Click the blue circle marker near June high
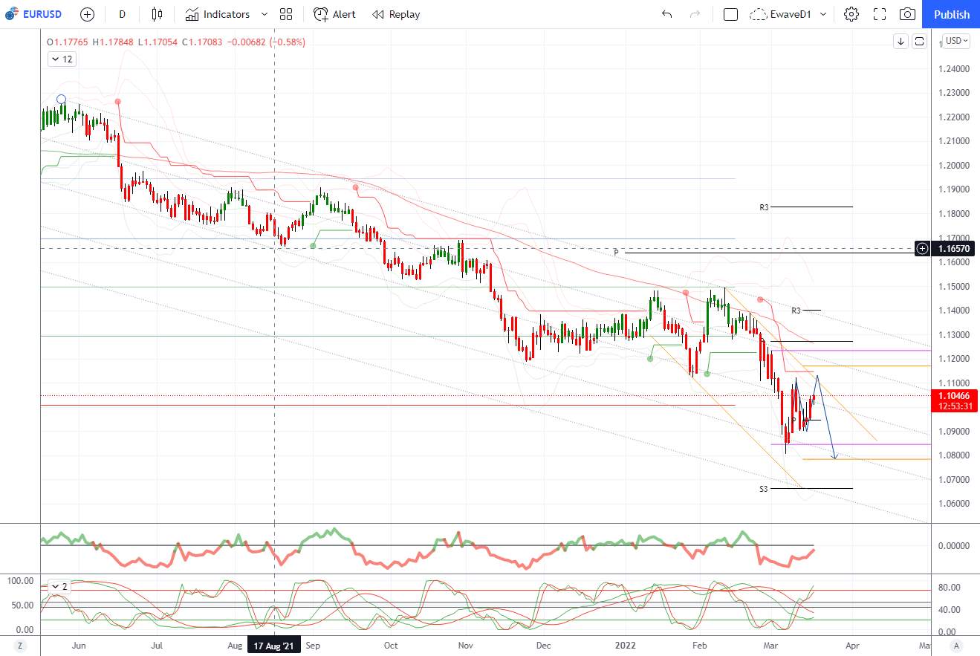980x656 pixels. [x=62, y=99]
